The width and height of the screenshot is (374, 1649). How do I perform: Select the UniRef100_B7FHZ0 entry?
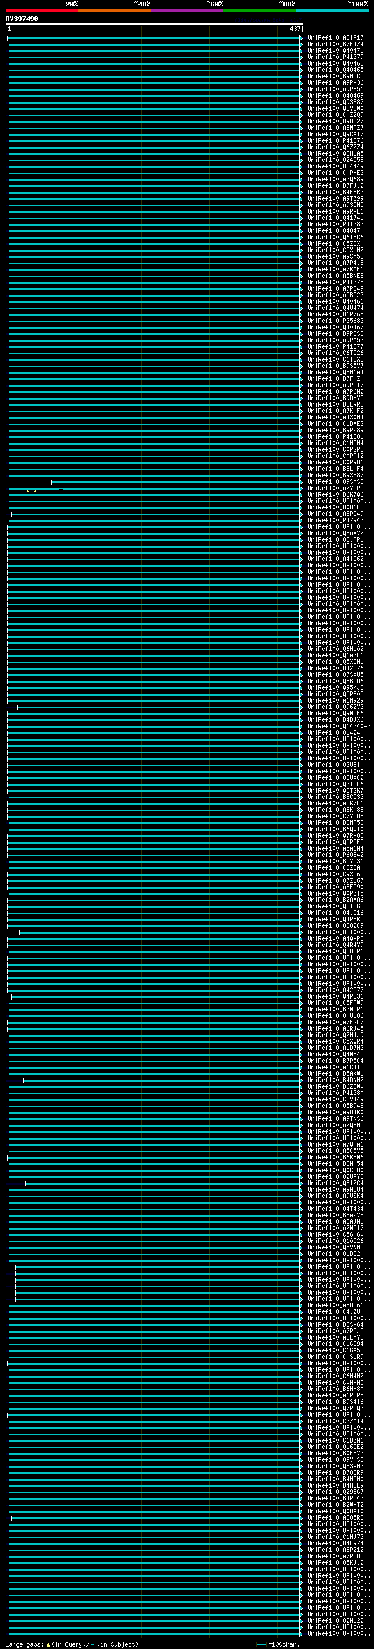335,379
